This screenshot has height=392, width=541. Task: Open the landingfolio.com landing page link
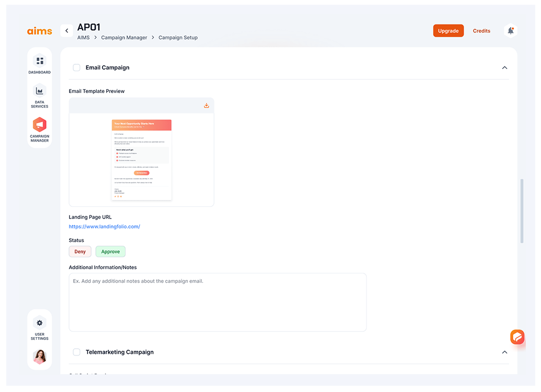pos(105,226)
